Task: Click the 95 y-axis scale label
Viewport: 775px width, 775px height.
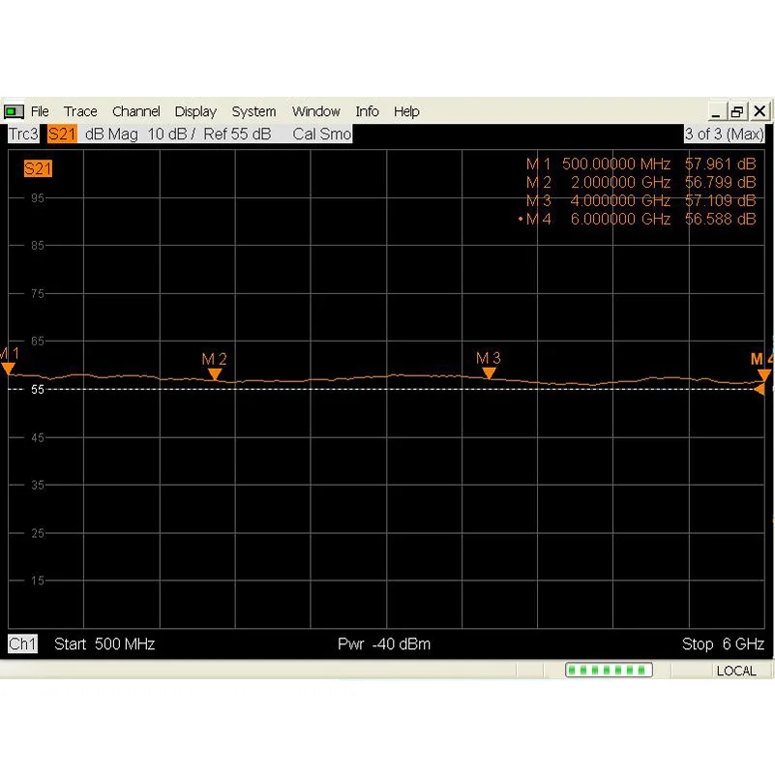Action: tap(38, 198)
